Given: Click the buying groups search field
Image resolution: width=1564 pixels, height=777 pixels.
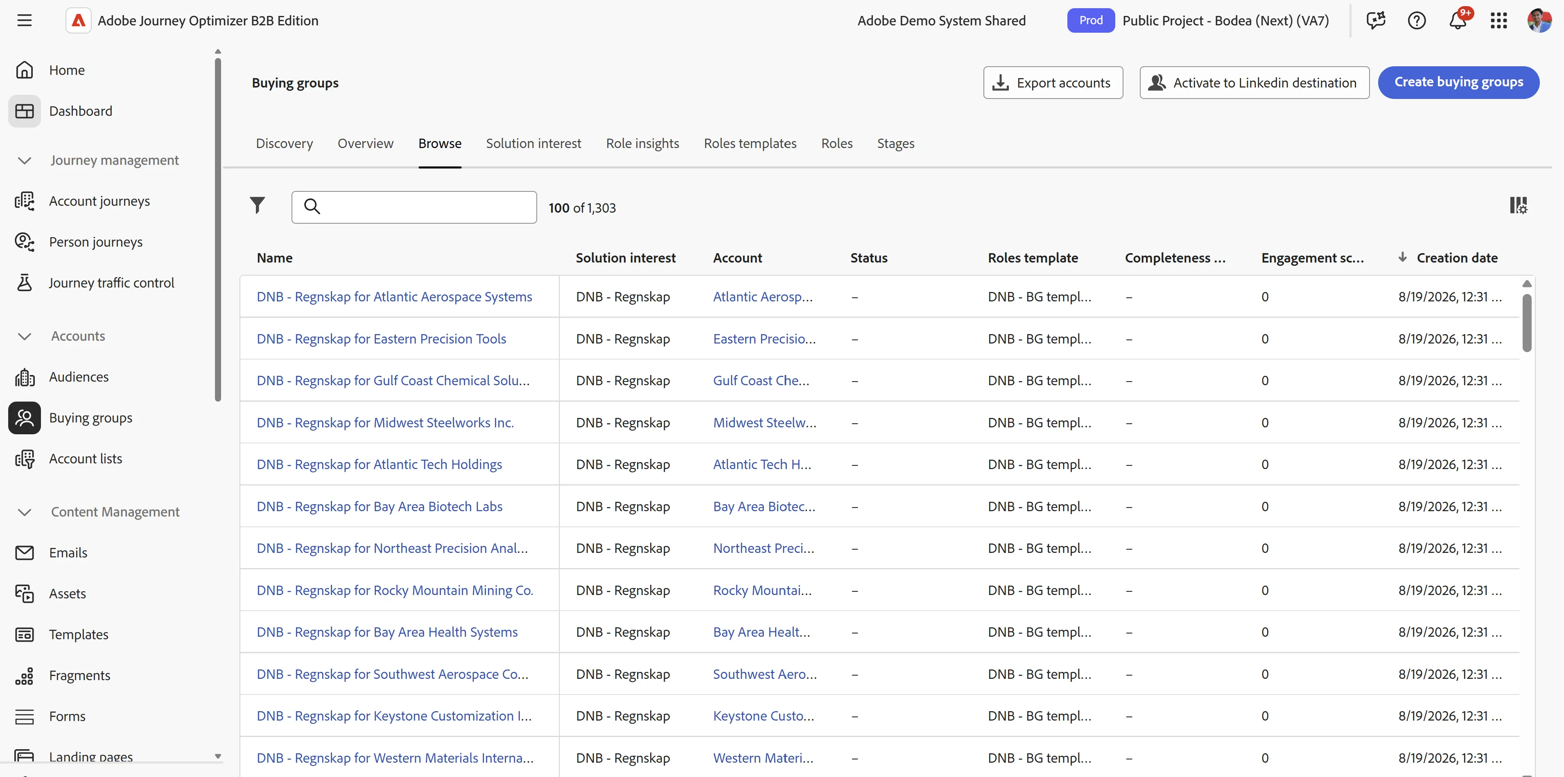Looking at the screenshot, I should pyautogui.click(x=414, y=207).
